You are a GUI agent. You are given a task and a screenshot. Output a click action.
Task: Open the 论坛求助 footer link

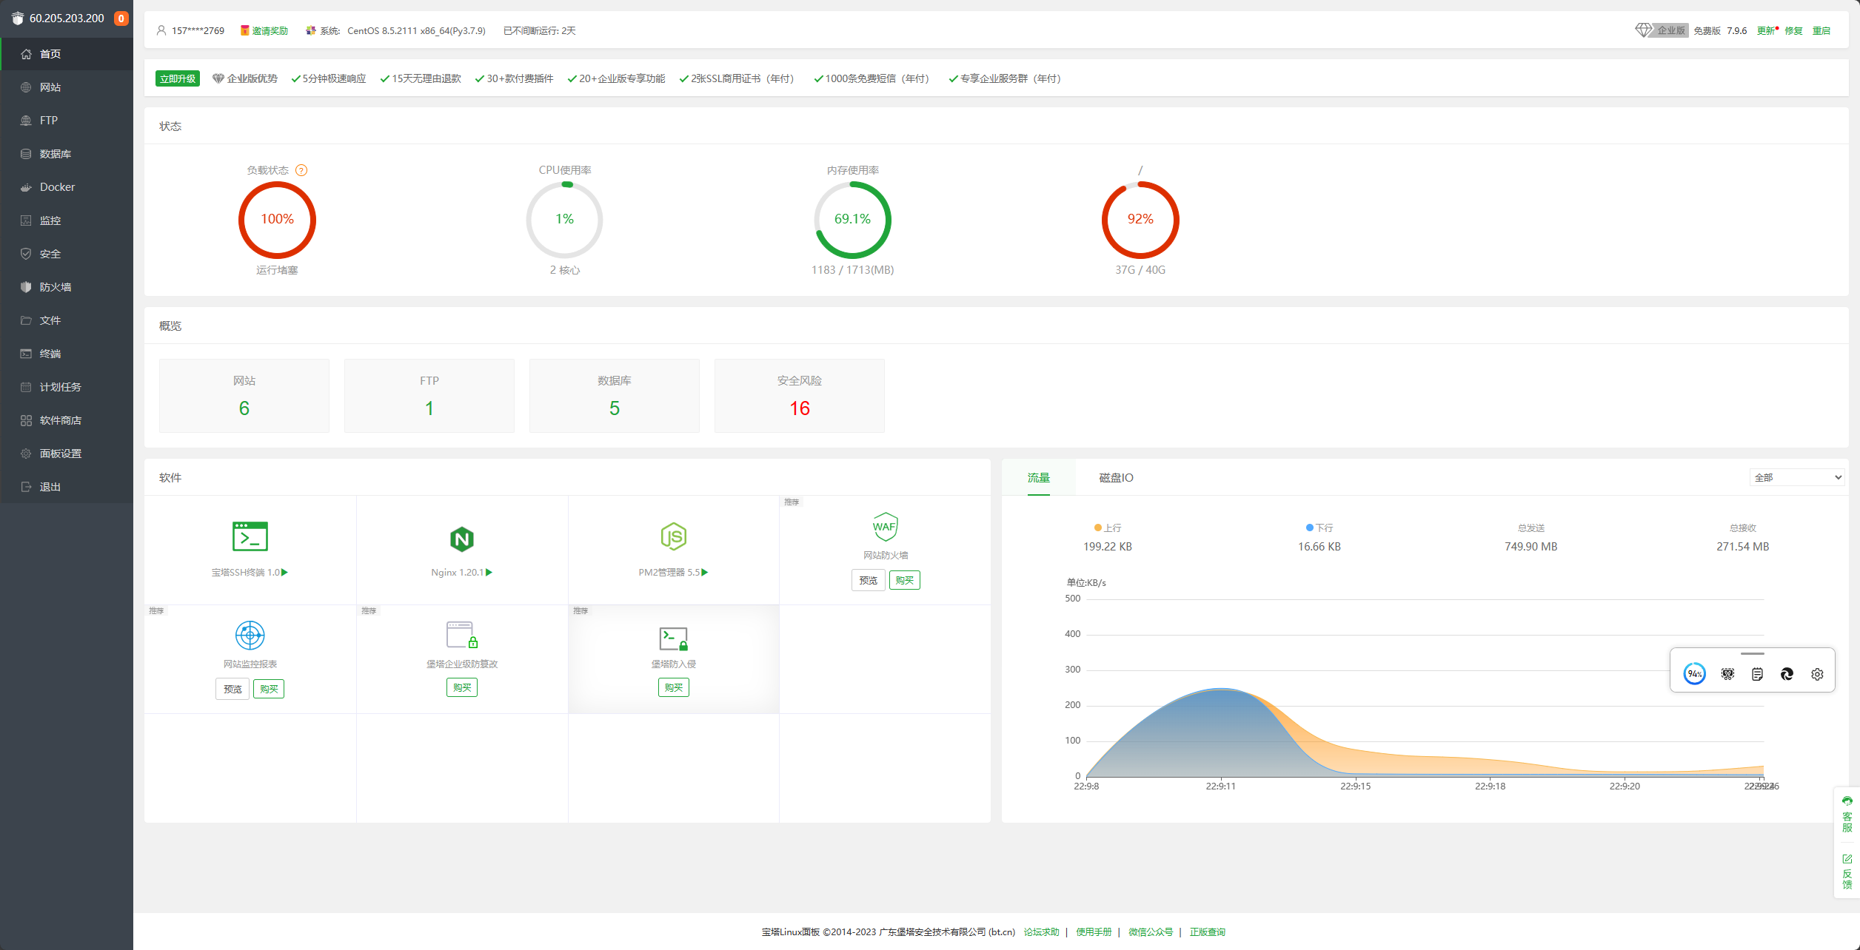pos(1041,932)
